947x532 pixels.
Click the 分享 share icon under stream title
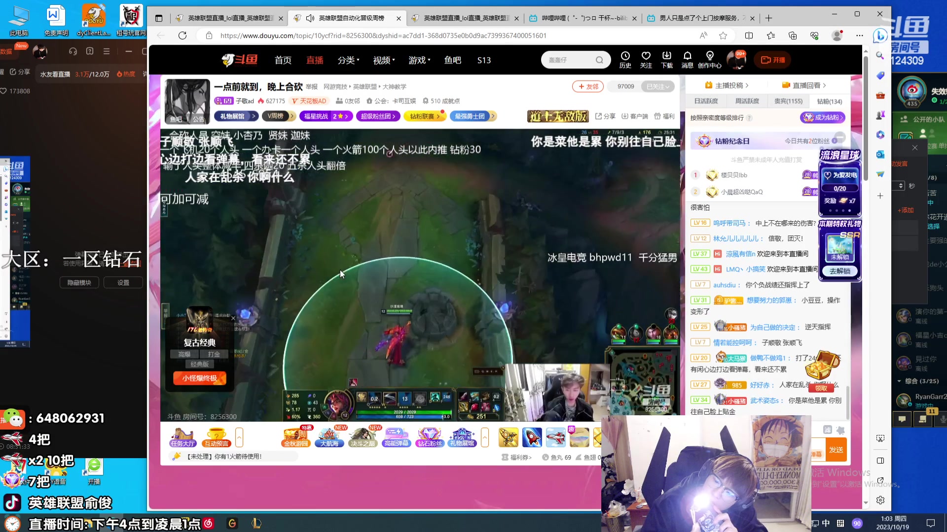tap(605, 116)
